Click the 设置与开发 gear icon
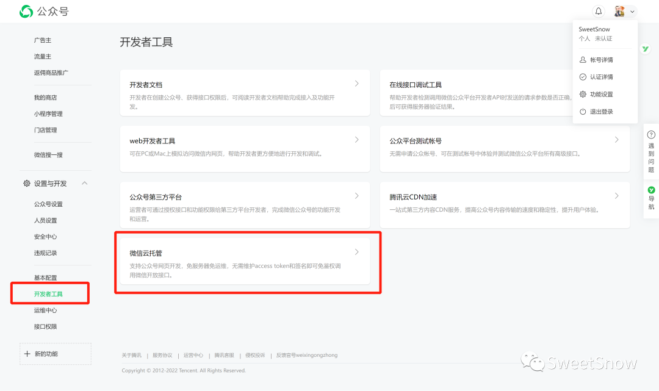 click(x=26, y=184)
